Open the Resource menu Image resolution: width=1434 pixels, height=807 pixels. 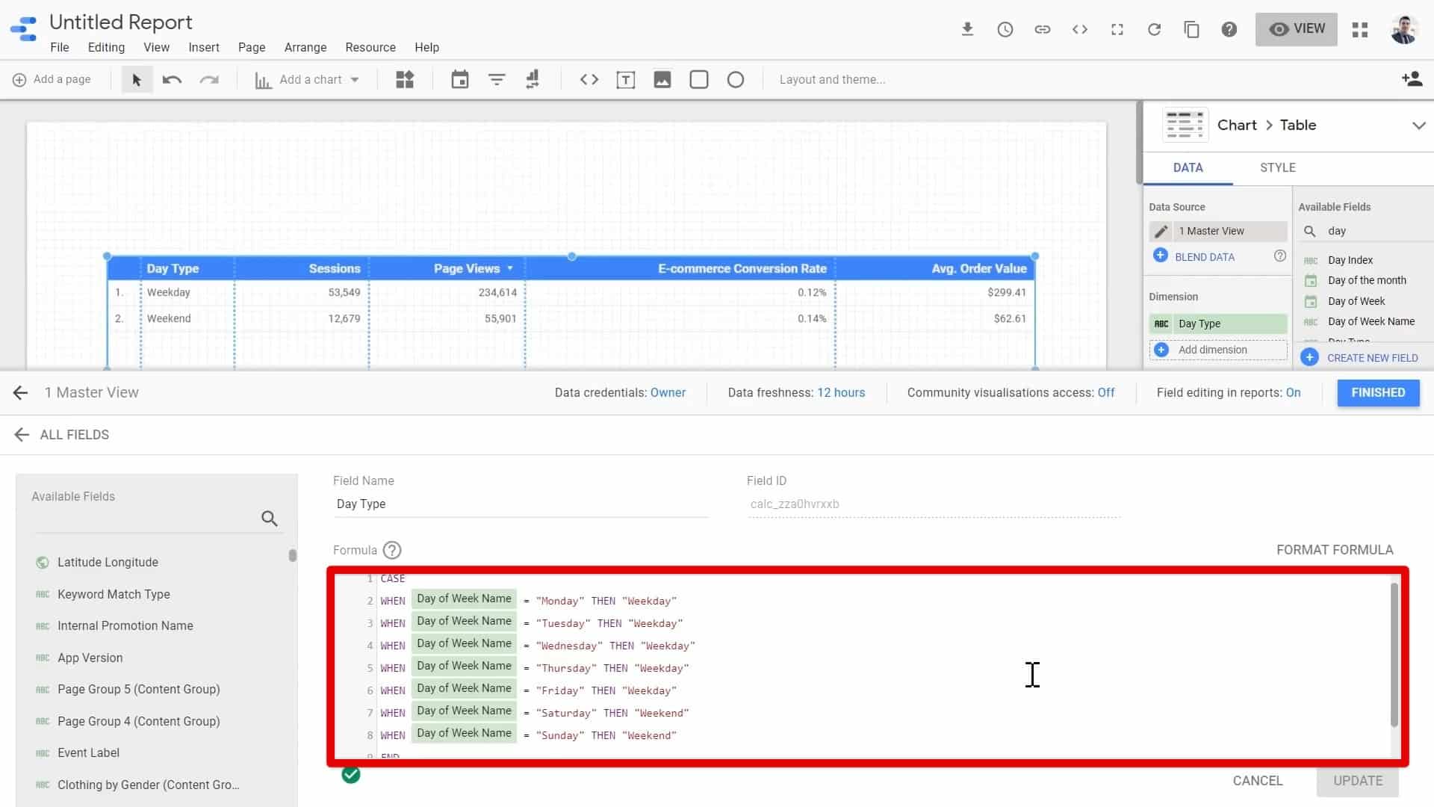(x=370, y=47)
